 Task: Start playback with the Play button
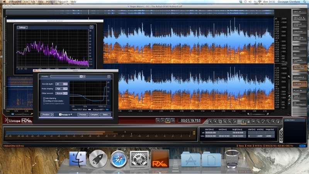coord(163,120)
